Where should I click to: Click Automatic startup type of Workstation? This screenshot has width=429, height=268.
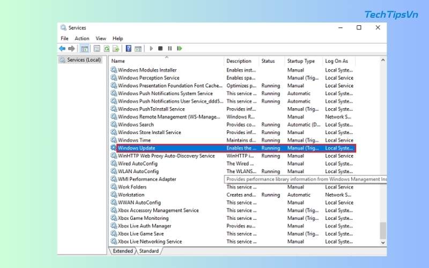tap(299, 195)
